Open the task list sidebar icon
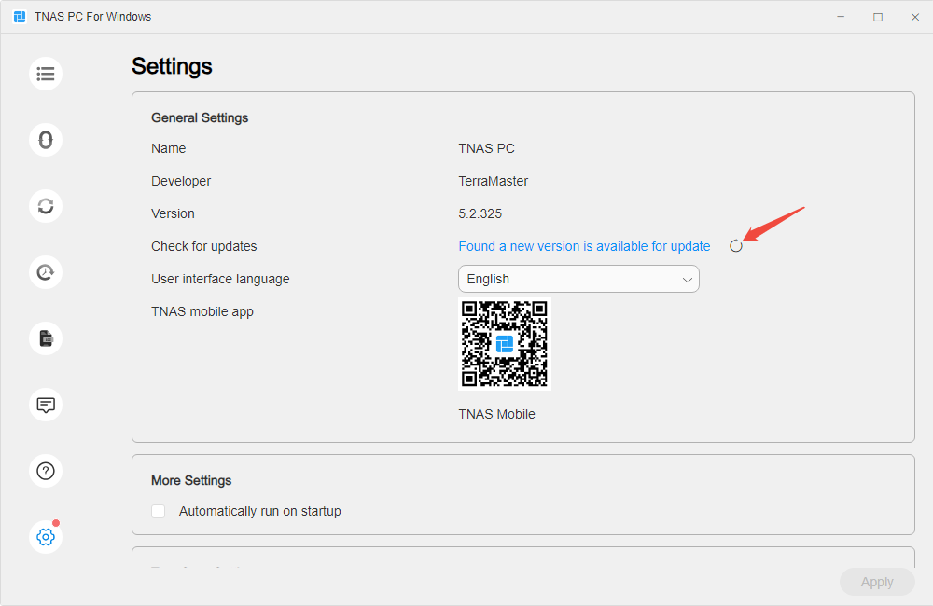Viewport: 933px width, 606px height. (46, 74)
